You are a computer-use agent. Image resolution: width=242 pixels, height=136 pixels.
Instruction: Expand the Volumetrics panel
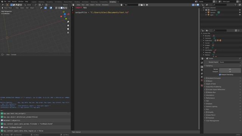(210, 95)
